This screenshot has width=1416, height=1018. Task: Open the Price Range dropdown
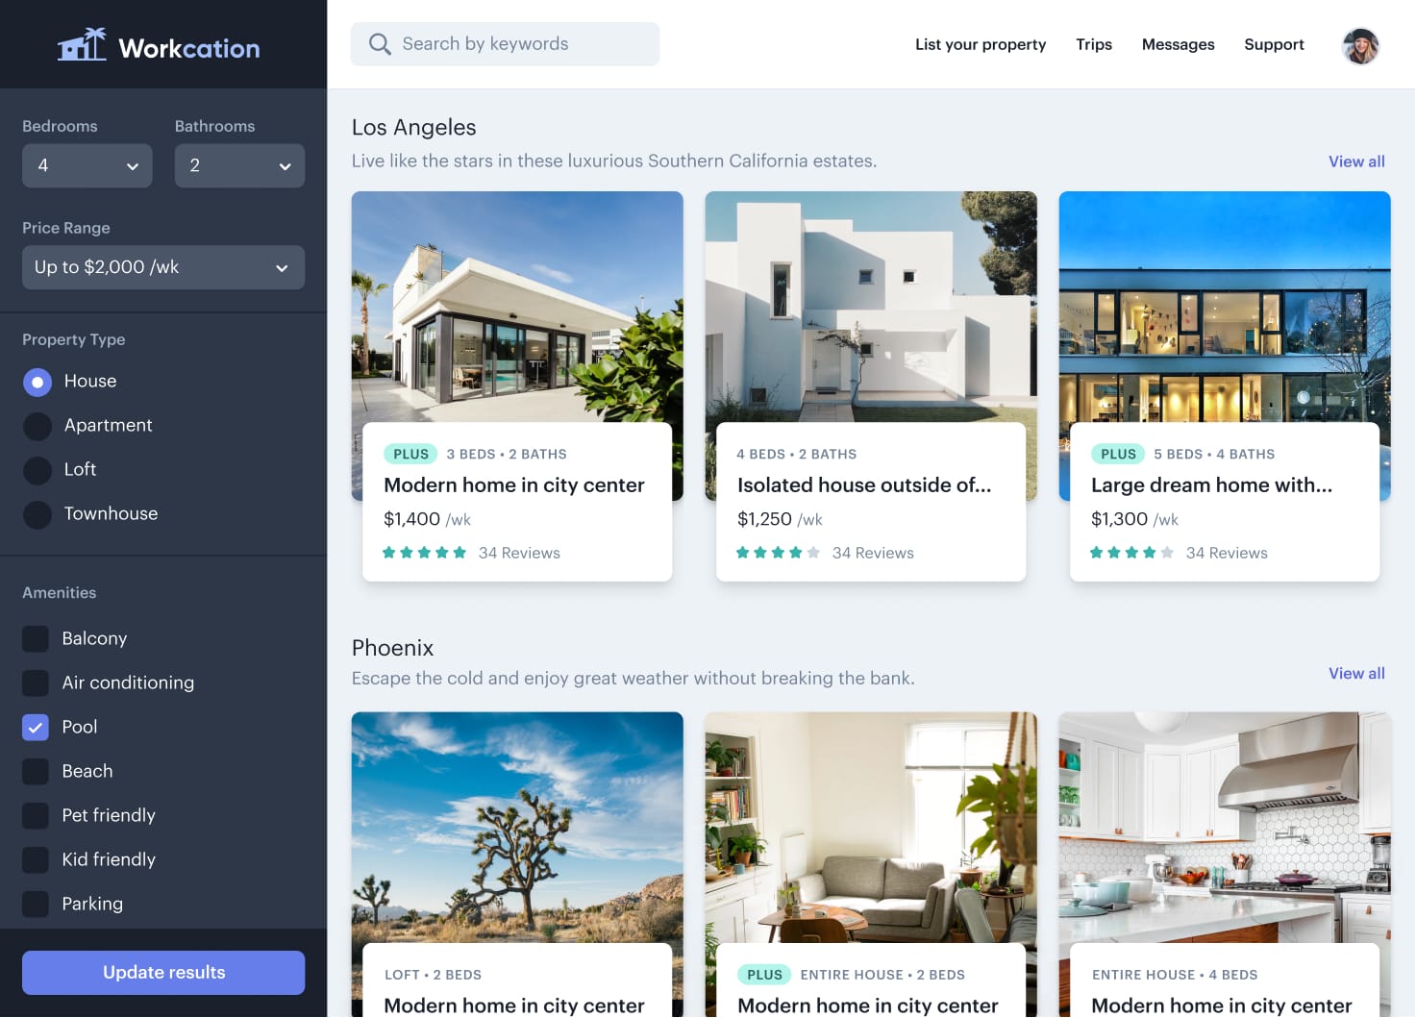point(162,267)
